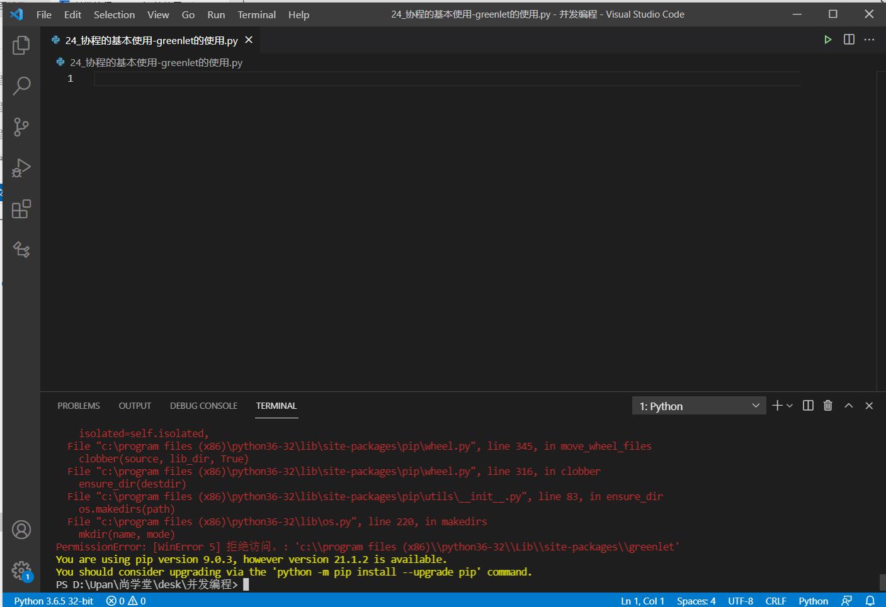Open the View menu

pos(158,14)
